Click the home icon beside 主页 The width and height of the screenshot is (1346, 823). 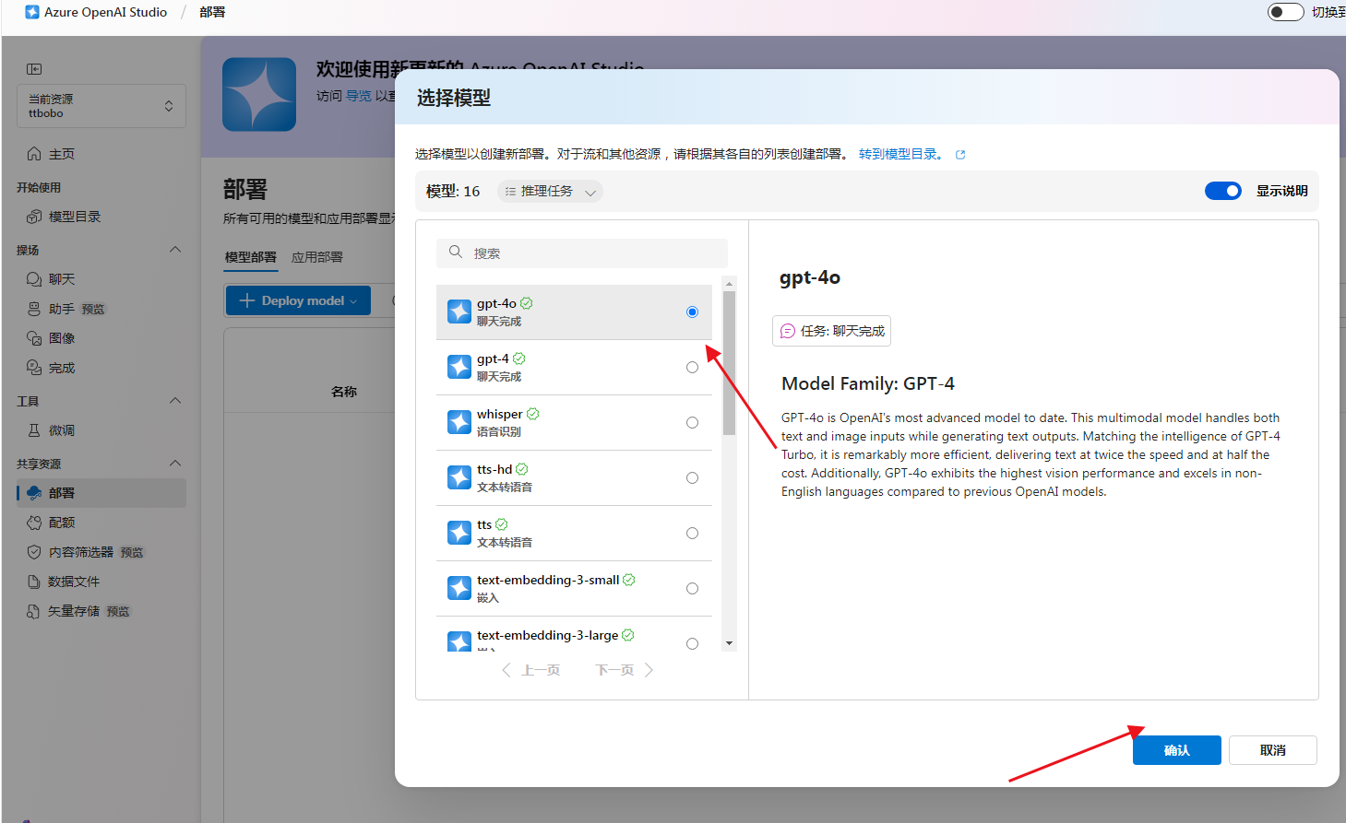click(x=34, y=154)
